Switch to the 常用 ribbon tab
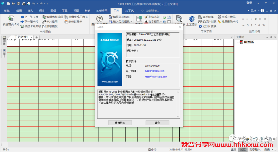The image size is (278, 152). [19, 11]
